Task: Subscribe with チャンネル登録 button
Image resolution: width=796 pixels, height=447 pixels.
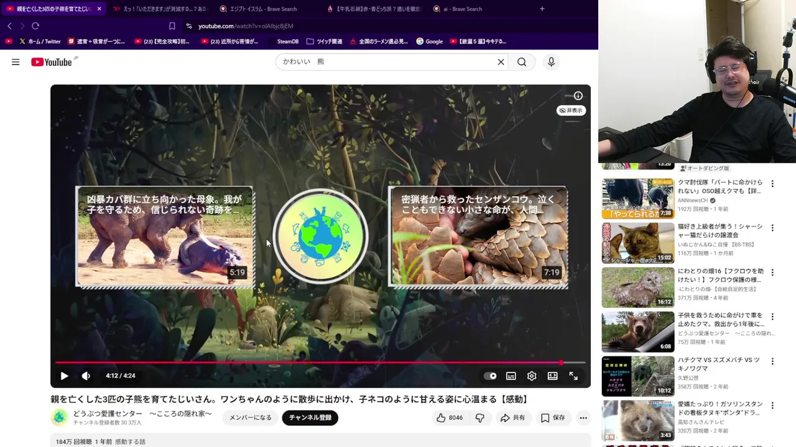Action: pyautogui.click(x=310, y=418)
